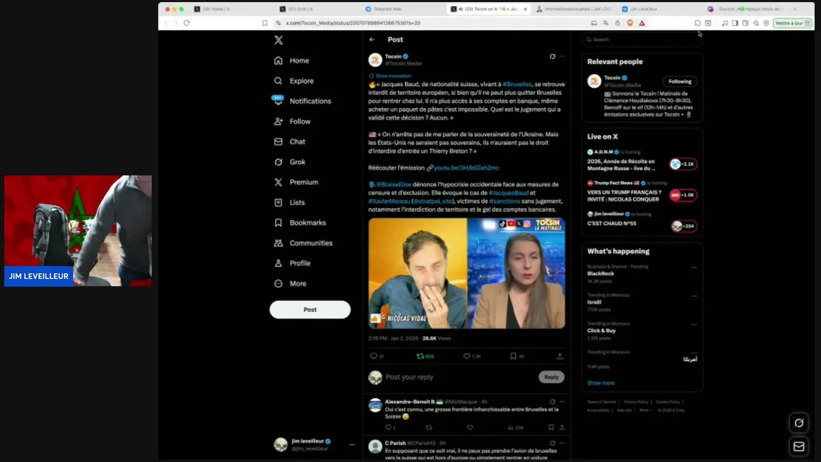Open messages floating button
Image resolution: width=821 pixels, height=462 pixels.
pos(799,447)
